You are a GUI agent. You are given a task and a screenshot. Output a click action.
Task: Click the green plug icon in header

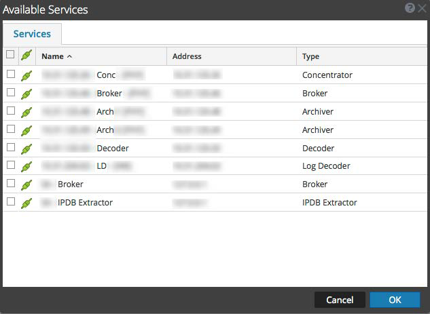point(26,56)
